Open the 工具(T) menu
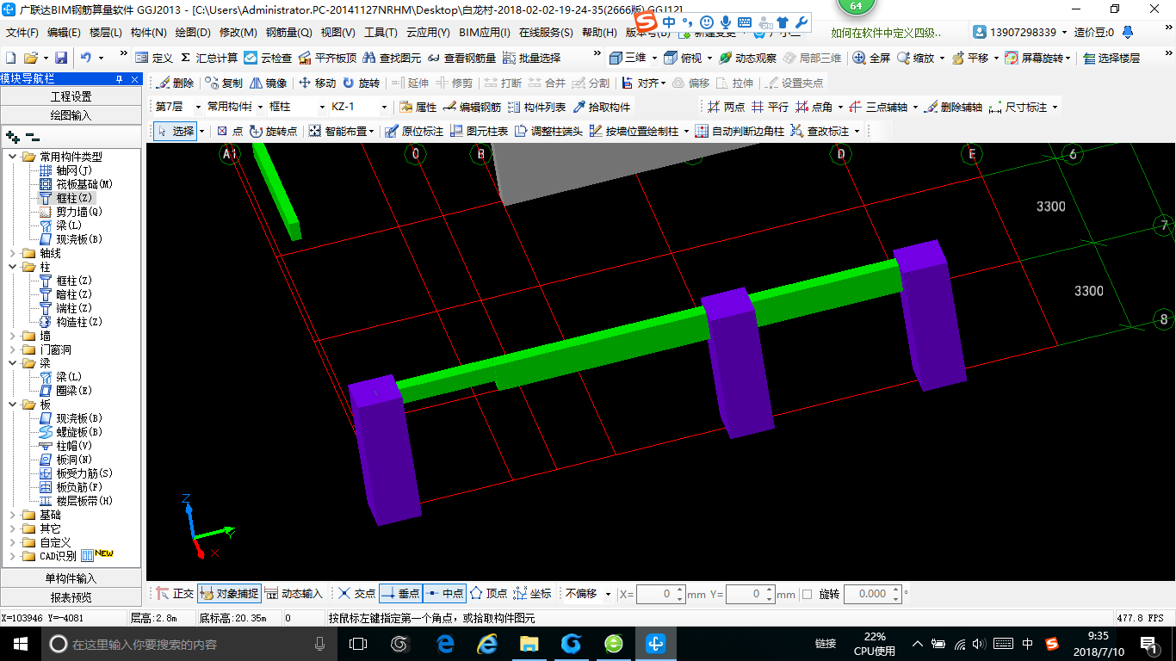Viewport: 1176px width, 661px height. pyautogui.click(x=381, y=33)
